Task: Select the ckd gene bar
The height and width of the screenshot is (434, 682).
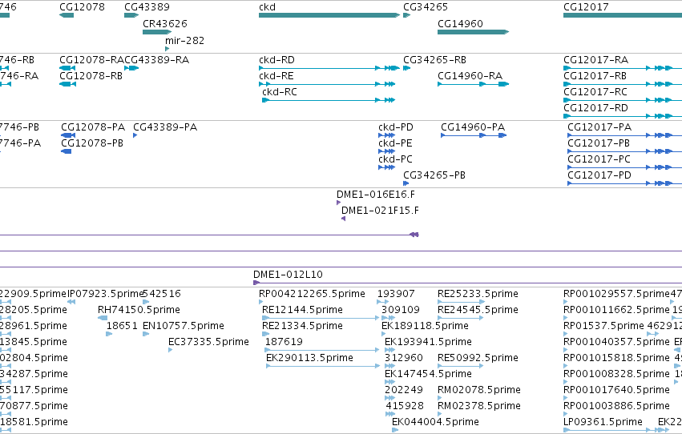Action: 329,15
